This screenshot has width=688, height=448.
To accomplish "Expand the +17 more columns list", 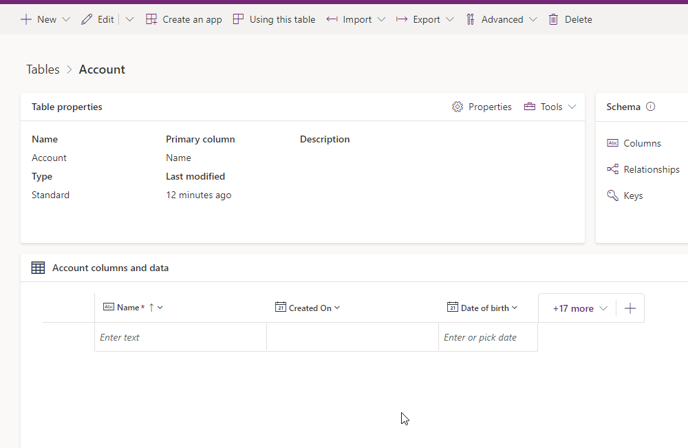I will (579, 308).
